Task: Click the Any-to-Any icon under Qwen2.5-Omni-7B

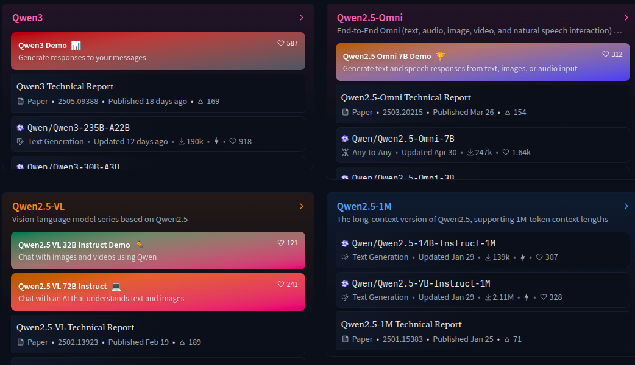Action: coord(345,153)
